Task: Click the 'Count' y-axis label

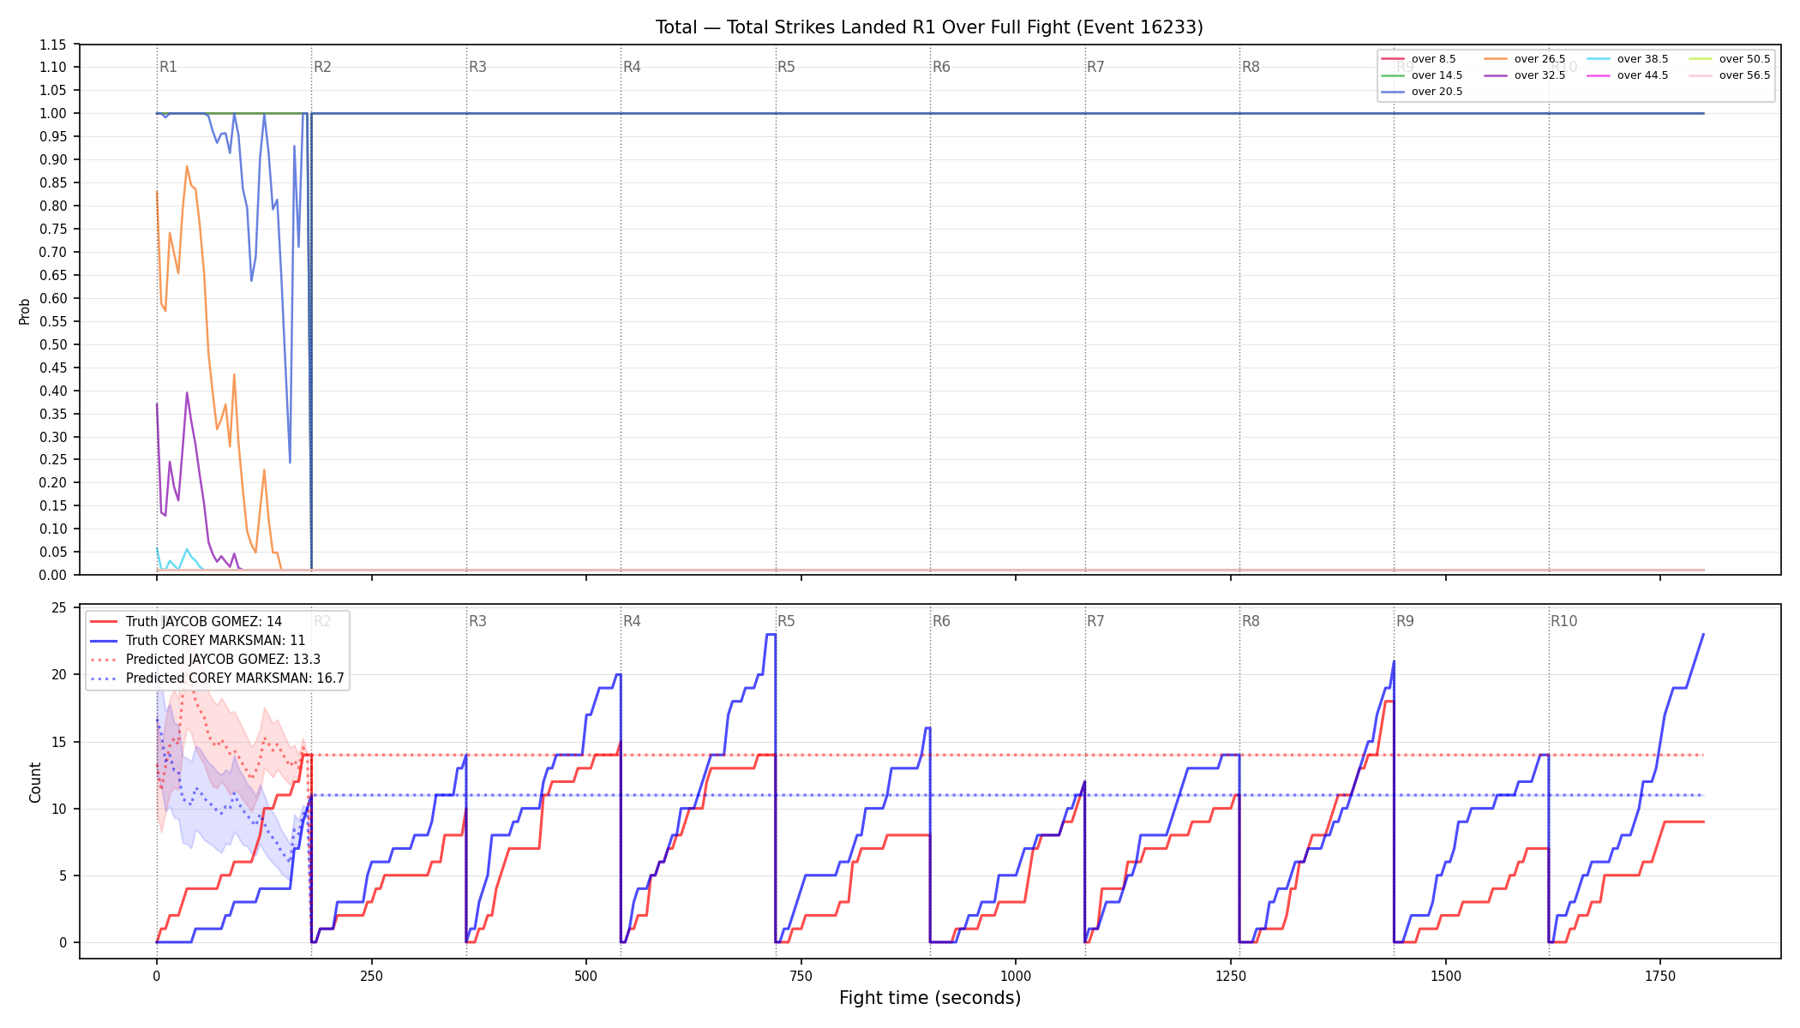Action: [35, 782]
